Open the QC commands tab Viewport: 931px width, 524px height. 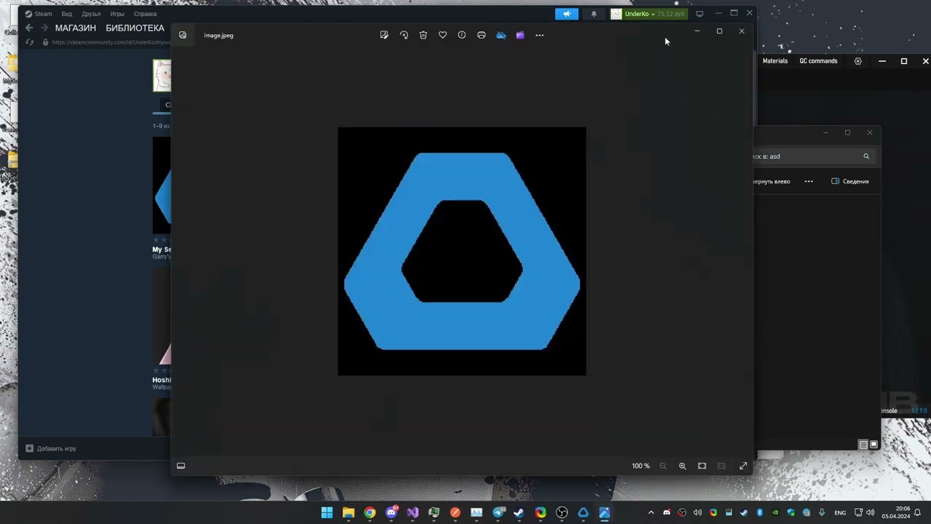pos(818,61)
